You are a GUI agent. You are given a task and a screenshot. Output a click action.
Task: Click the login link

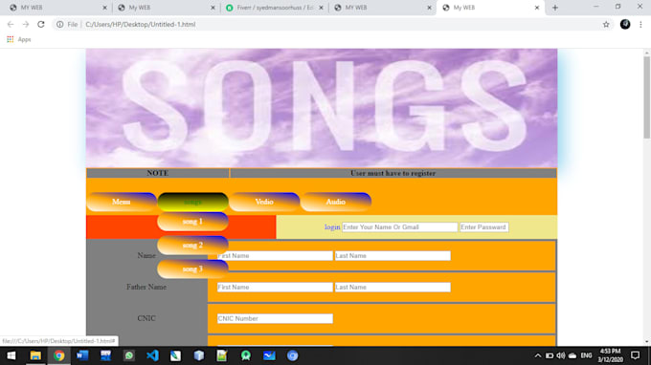point(332,227)
